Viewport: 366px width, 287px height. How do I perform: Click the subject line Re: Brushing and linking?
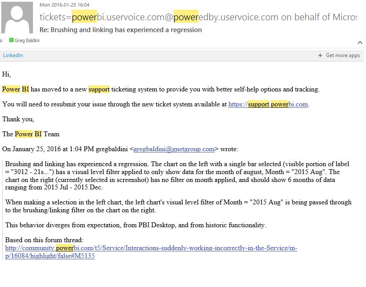click(121, 30)
